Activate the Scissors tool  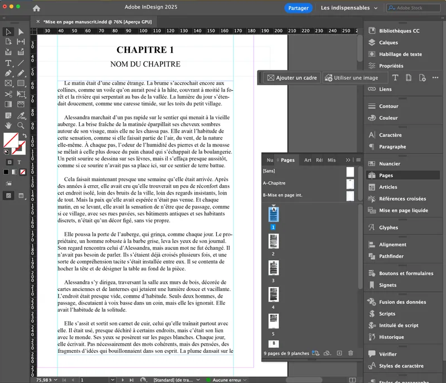coord(8,94)
